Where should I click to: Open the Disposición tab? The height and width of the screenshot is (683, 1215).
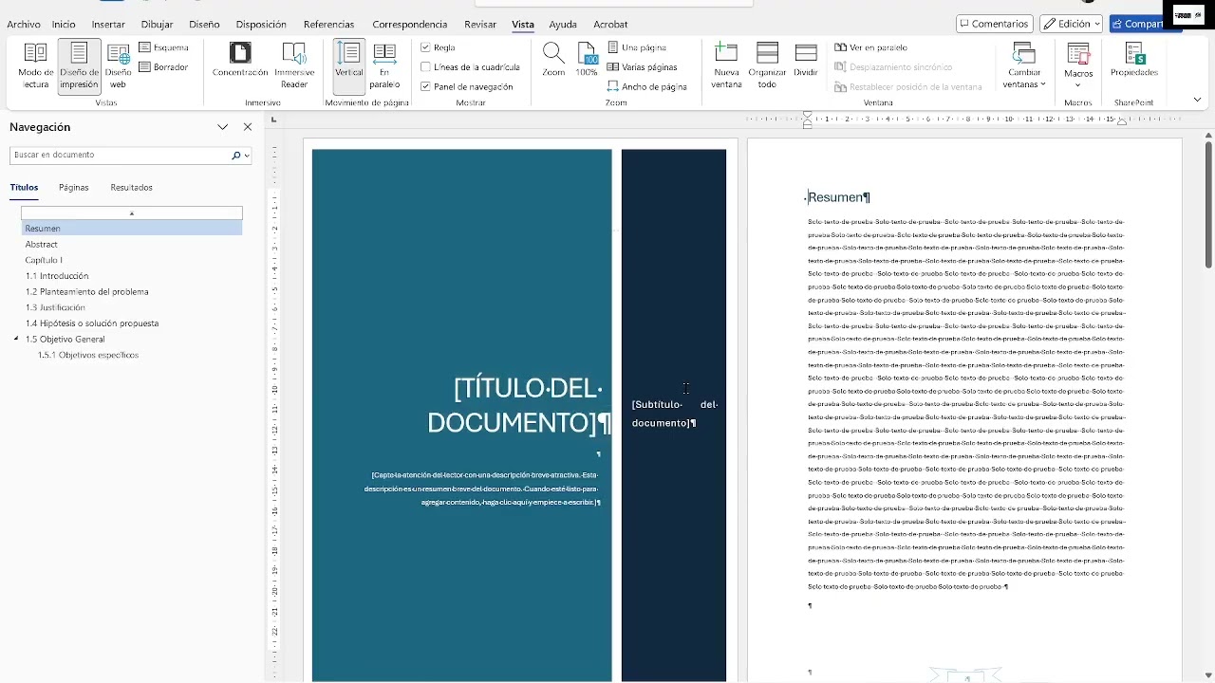click(261, 24)
